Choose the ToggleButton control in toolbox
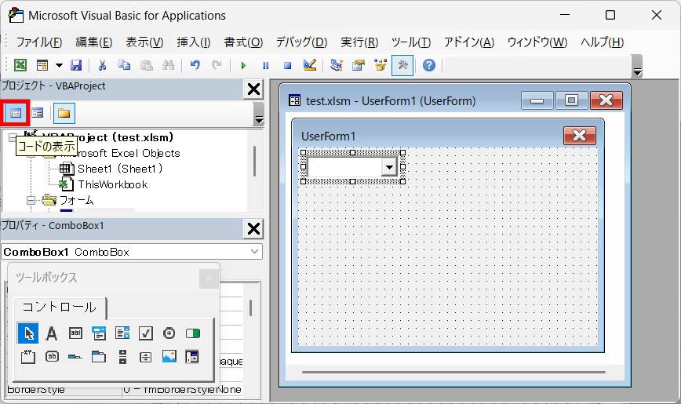The height and width of the screenshot is (404, 681). pyautogui.click(x=192, y=333)
